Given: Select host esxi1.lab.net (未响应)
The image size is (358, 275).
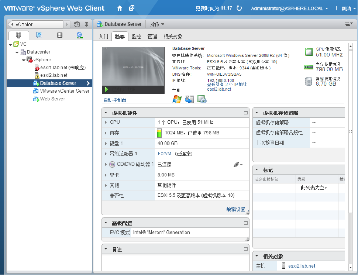Looking at the screenshot, I should (x=60, y=68).
